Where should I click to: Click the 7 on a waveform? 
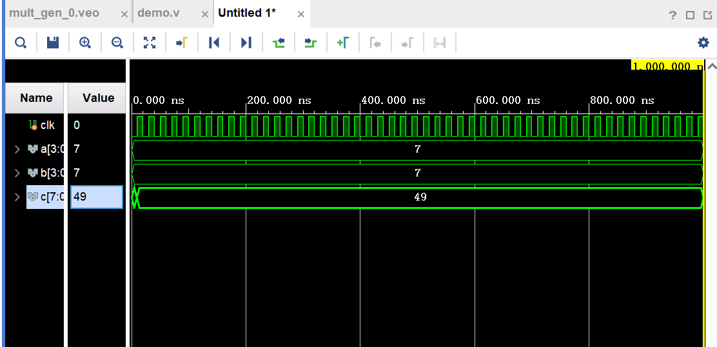[417, 150]
